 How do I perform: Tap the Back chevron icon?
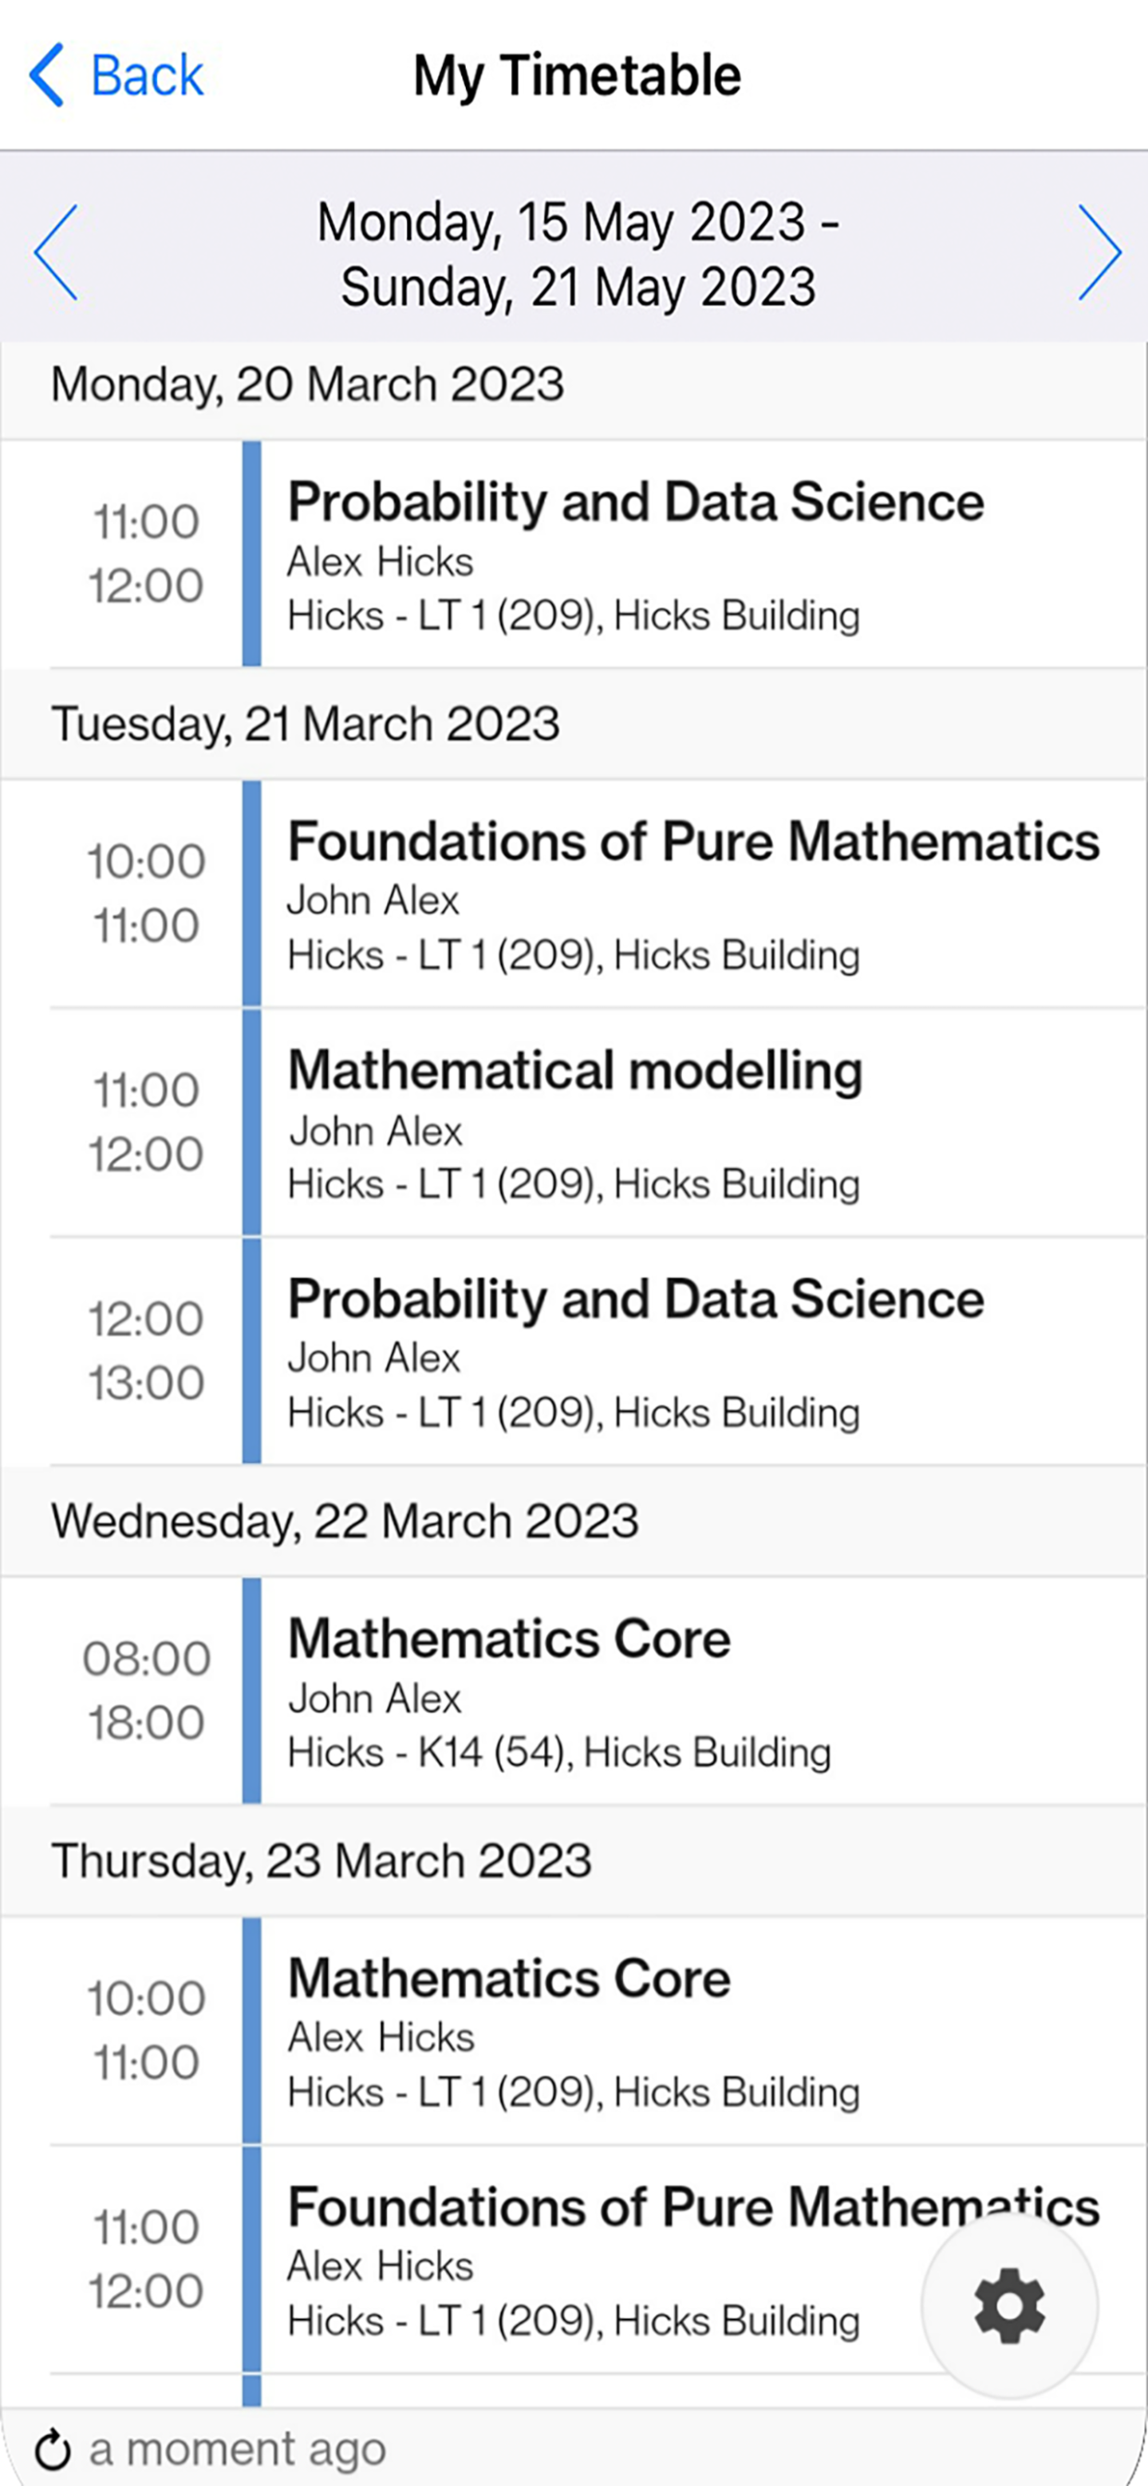[x=47, y=74]
